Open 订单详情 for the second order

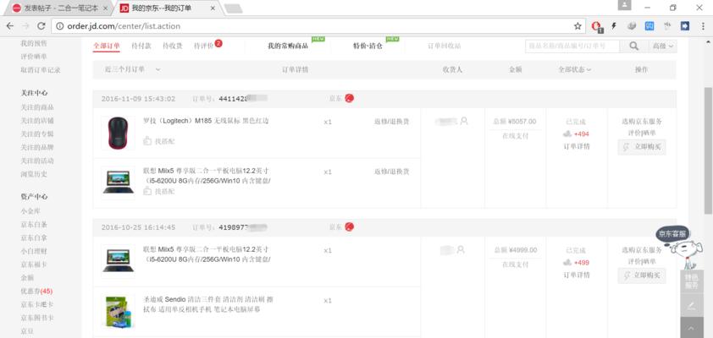(577, 275)
